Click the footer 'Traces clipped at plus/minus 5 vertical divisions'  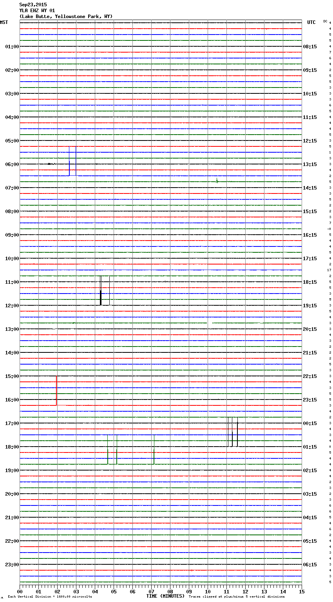(237, 597)
